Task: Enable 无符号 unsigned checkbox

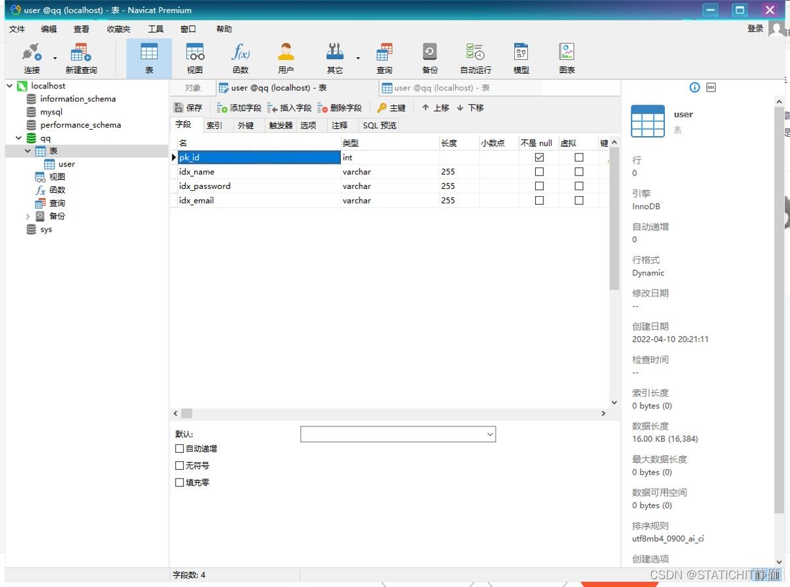Action: tap(180, 466)
